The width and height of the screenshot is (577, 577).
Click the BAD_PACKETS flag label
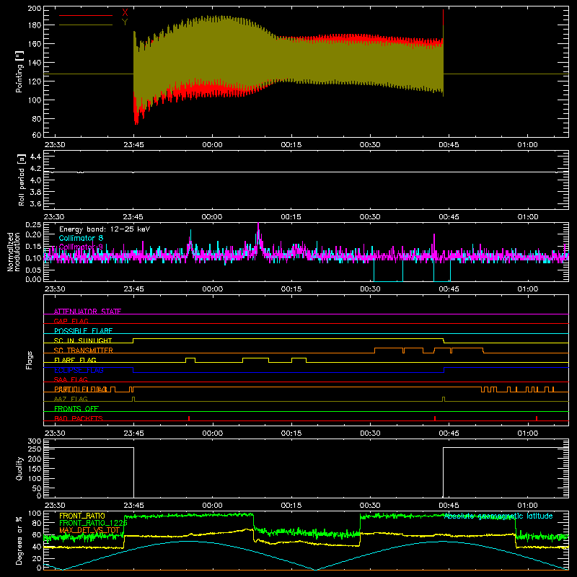click(x=79, y=418)
